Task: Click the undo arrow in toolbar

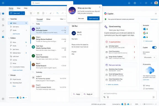Action: pyautogui.click(x=57, y=13)
